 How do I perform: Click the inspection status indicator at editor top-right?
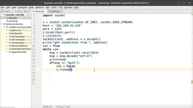[192, 15]
